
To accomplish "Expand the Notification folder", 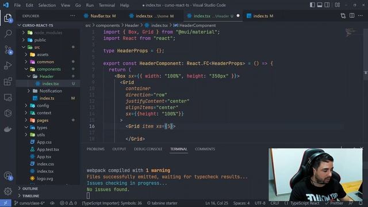I will [x=29, y=91].
